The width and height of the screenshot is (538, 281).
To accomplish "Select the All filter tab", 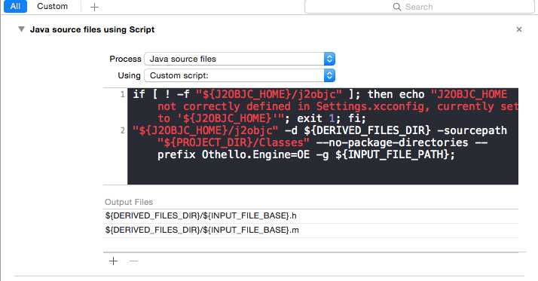I will click(15, 6).
